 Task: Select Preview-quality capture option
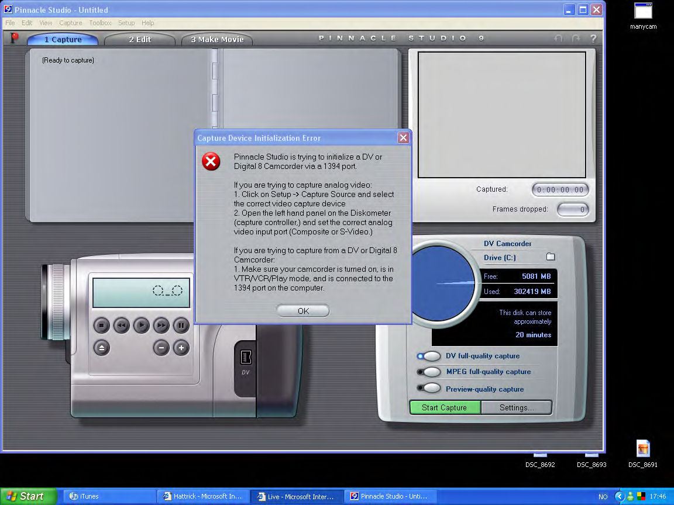point(429,388)
